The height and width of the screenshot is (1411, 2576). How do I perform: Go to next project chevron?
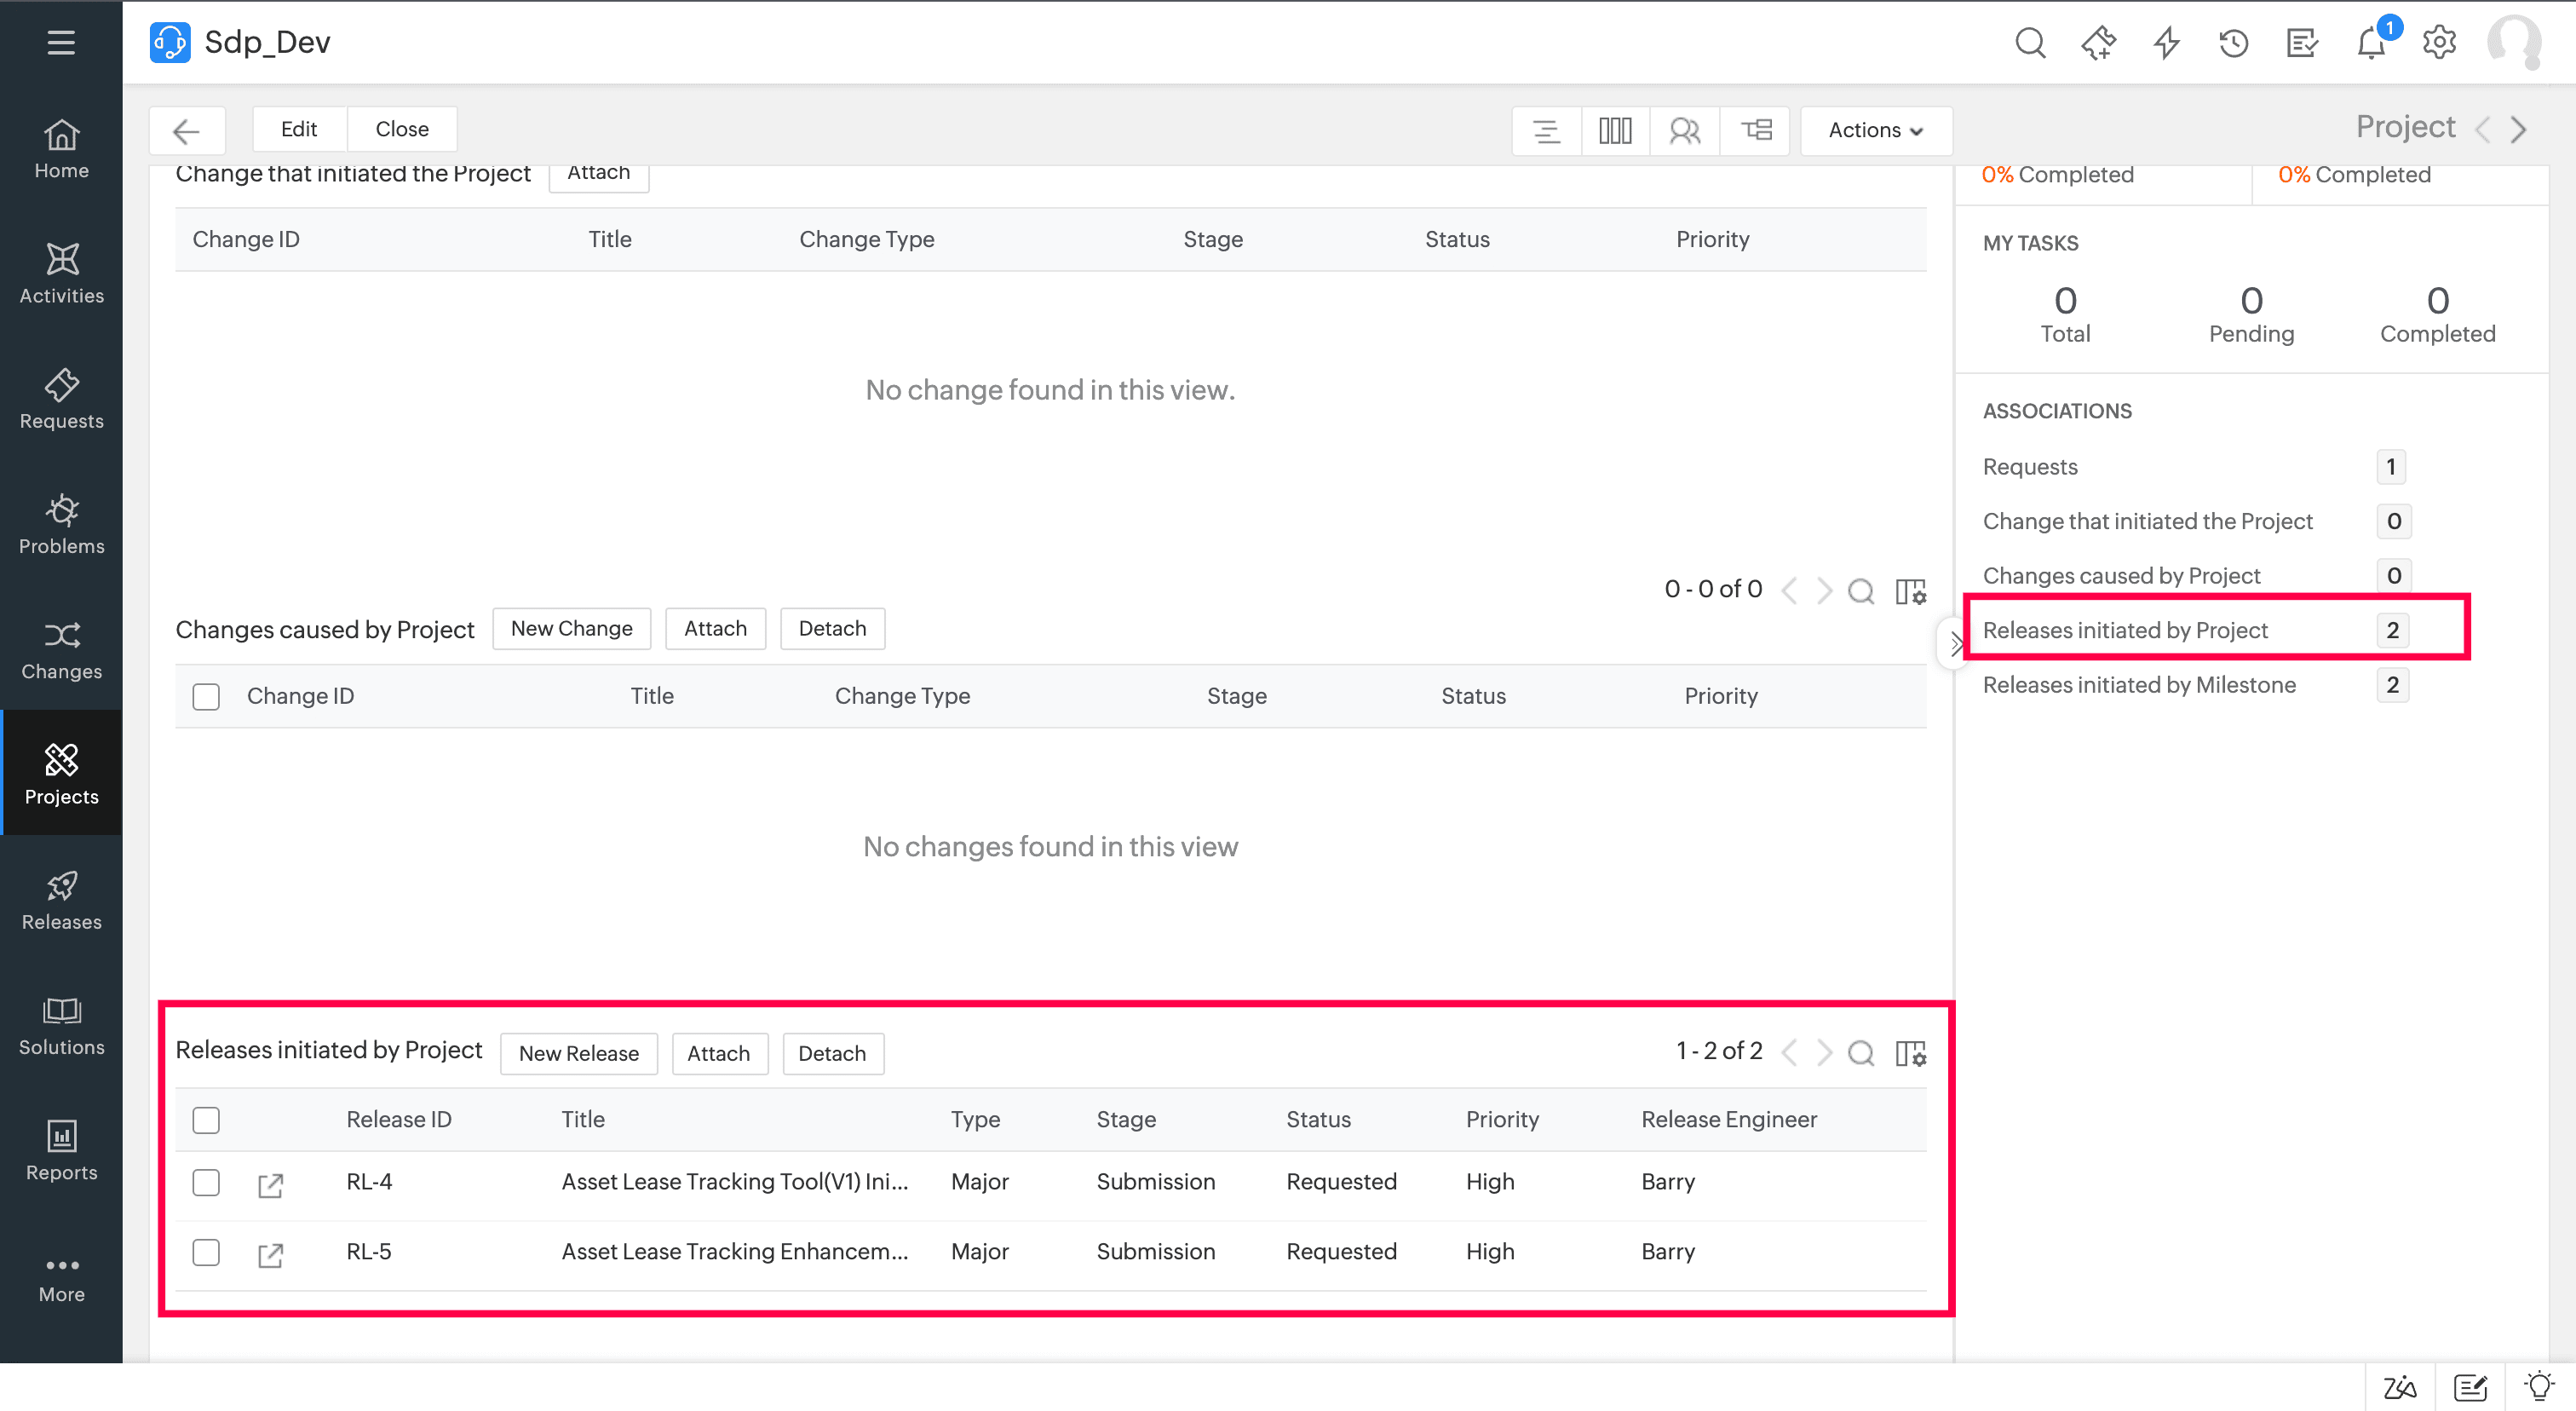click(2519, 129)
